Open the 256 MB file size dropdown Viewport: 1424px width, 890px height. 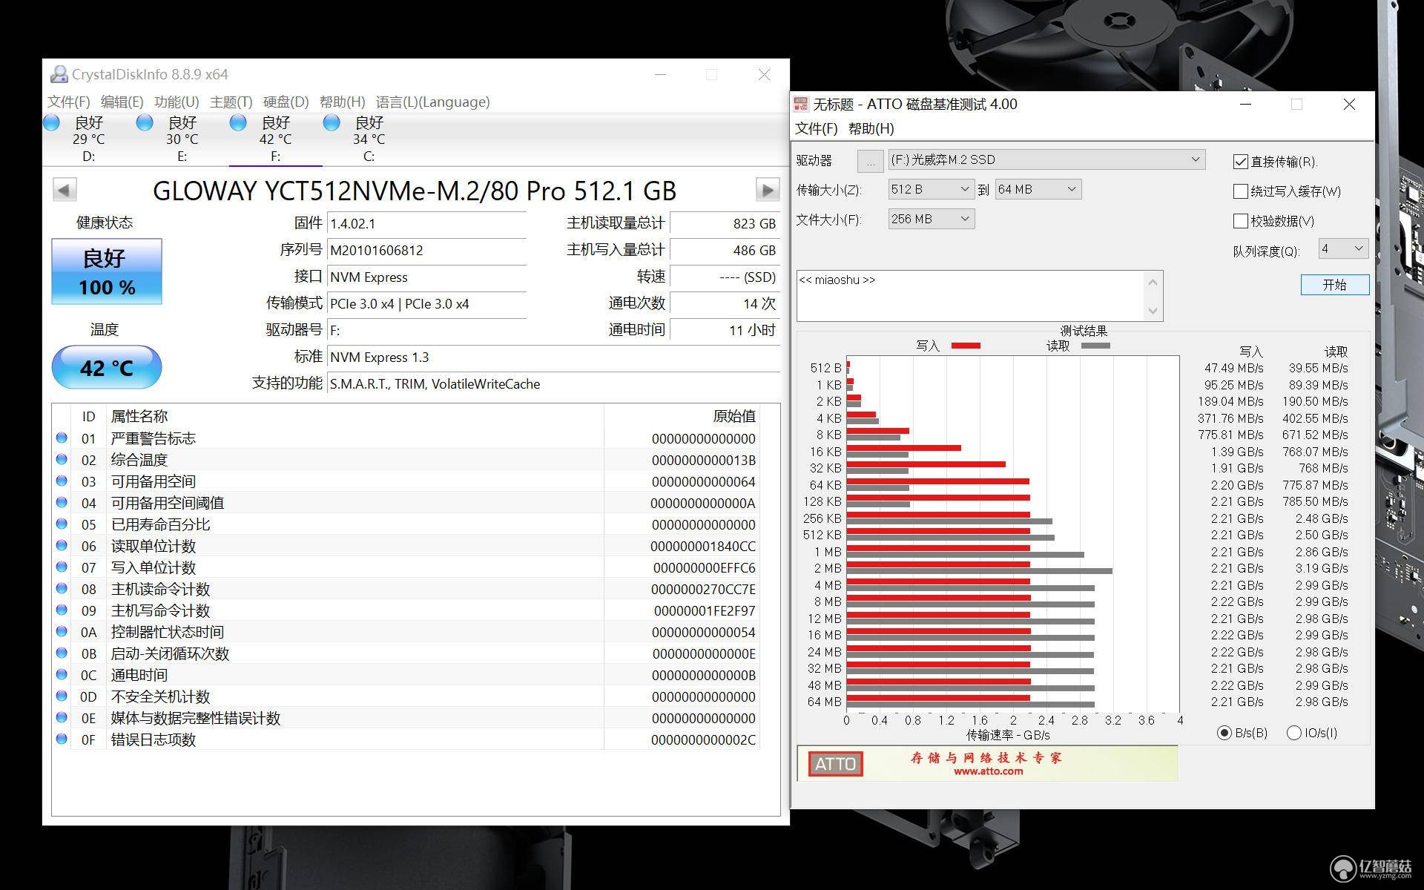coord(932,219)
